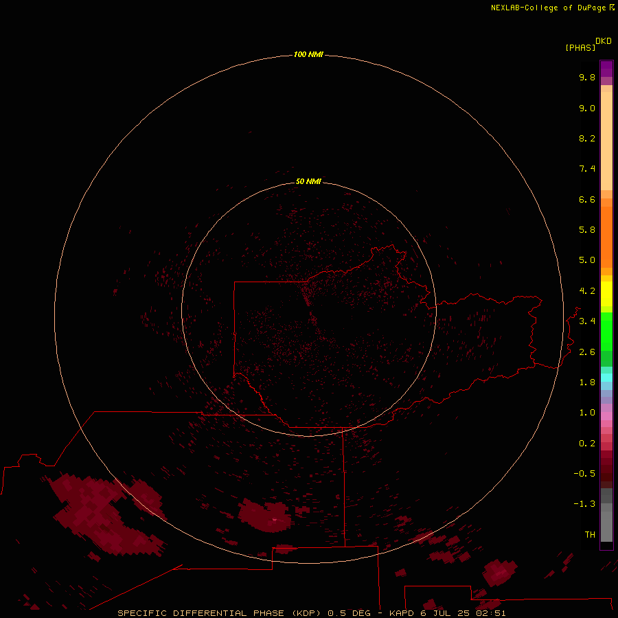Click the cyan color bar segment

tap(606, 378)
